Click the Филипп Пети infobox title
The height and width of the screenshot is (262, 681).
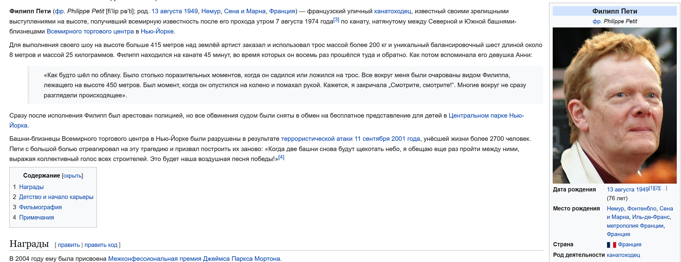pyautogui.click(x=615, y=11)
